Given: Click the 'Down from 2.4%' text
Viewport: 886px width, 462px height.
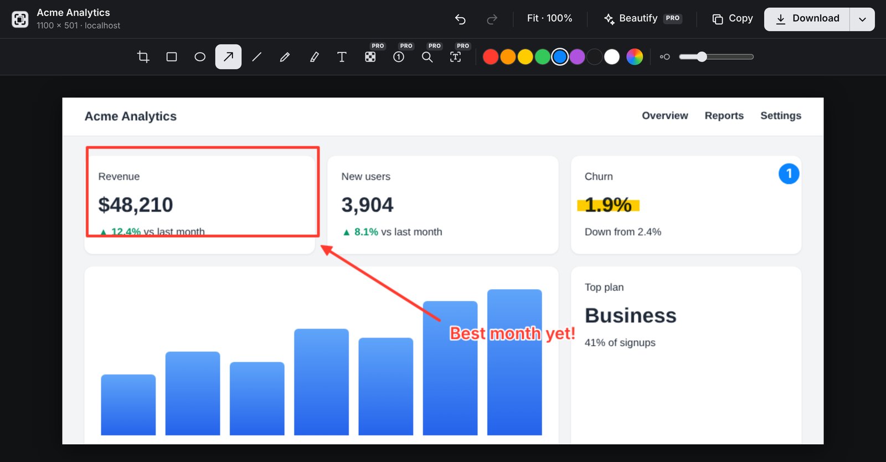Looking at the screenshot, I should coord(623,232).
